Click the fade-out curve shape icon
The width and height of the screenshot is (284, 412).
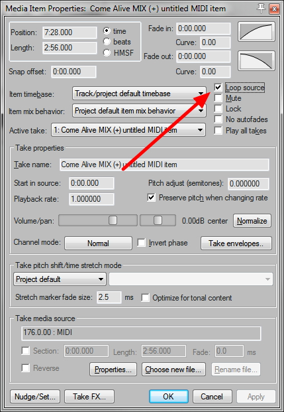[256, 60]
